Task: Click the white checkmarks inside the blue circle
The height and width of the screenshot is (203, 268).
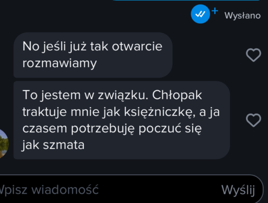Action: pyautogui.click(x=200, y=14)
